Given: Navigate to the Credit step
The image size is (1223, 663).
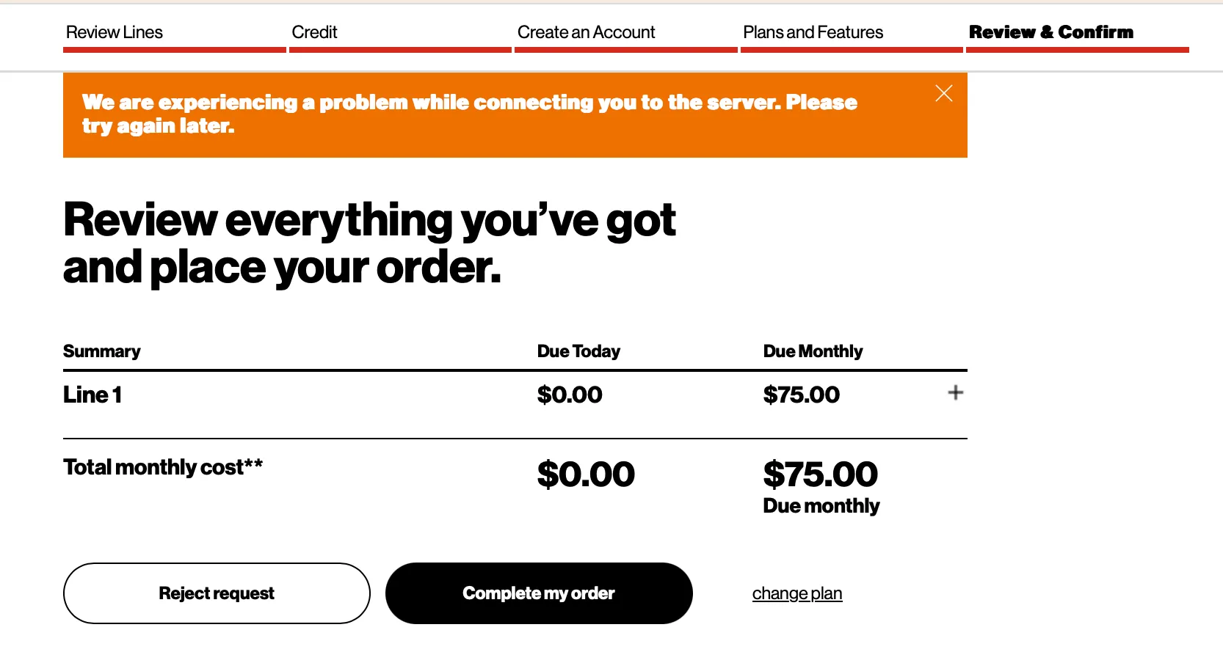Looking at the screenshot, I should 315,32.
